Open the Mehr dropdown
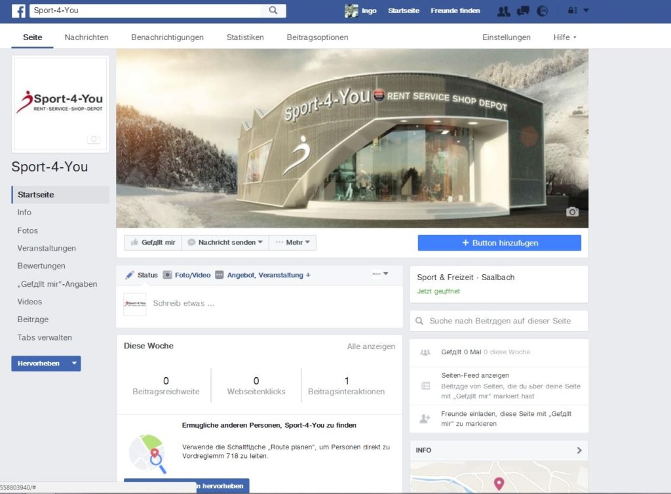 point(293,243)
